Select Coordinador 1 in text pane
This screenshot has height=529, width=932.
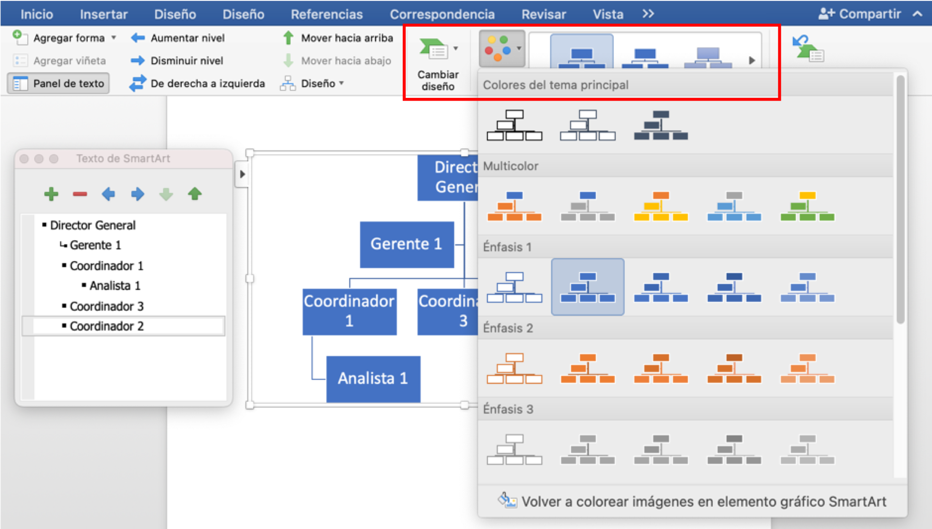click(x=107, y=265)
